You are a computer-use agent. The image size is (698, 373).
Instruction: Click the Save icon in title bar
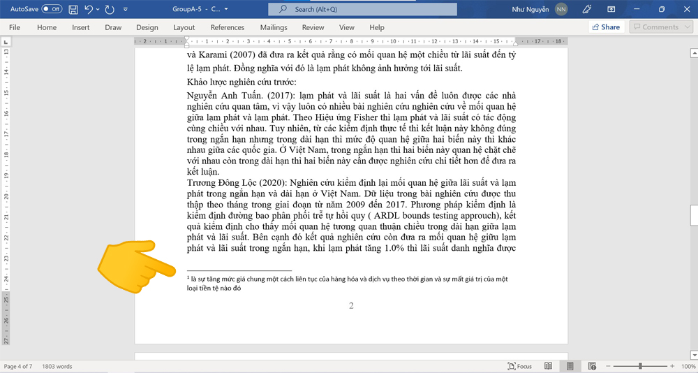coord(73,9)
